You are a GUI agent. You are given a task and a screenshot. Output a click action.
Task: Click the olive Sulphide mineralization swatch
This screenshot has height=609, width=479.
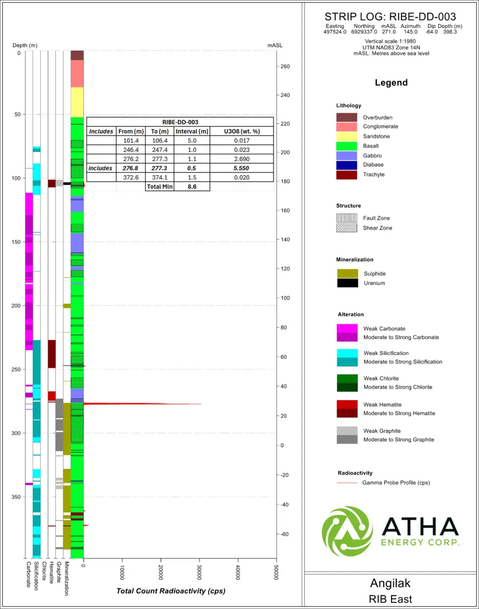pyautogui.click(x=347, y=274)
